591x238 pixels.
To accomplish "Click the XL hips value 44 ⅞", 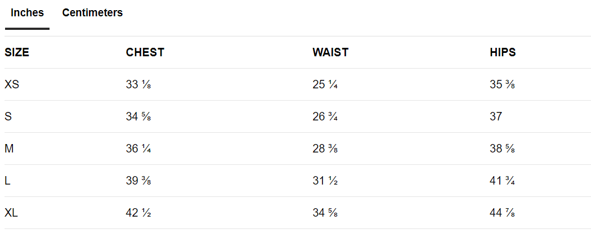I will pyautogui.click(x=503, y=213).
